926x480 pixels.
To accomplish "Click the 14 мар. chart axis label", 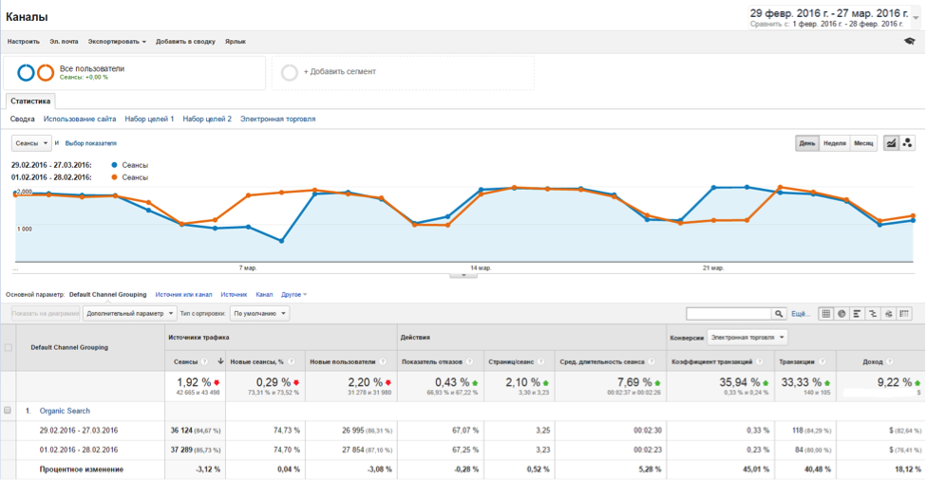I will pos(481,268).
